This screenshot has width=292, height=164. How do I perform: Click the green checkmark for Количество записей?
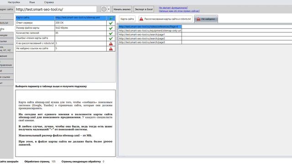(111, 33)
